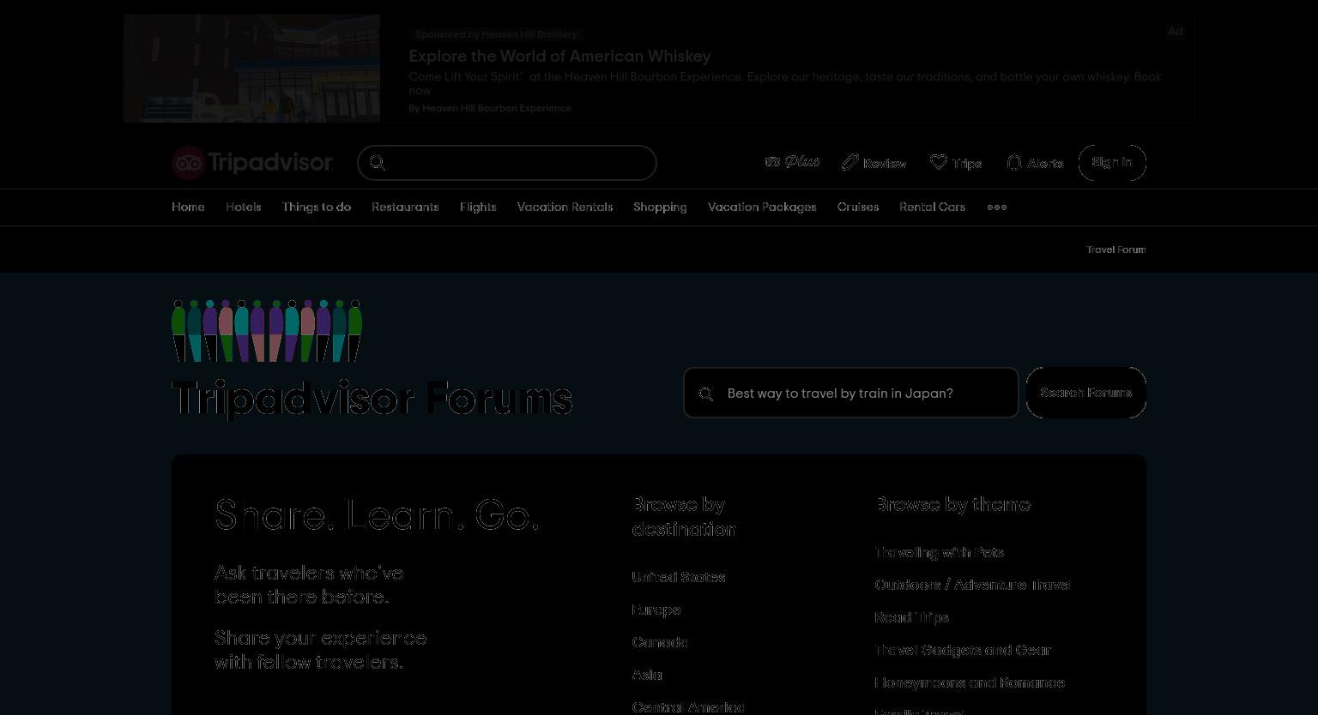
Task: Browse United States forum
Action: click(679, 578)
